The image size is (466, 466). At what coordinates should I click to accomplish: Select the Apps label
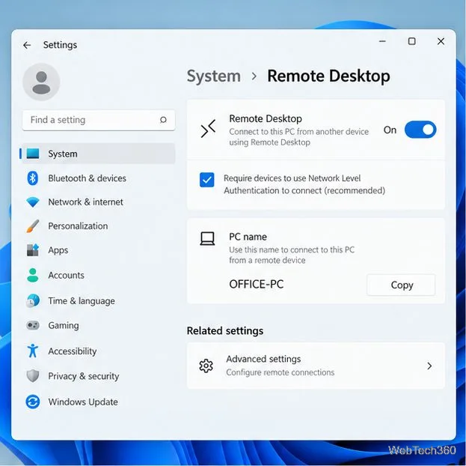(x=58, y=250)
